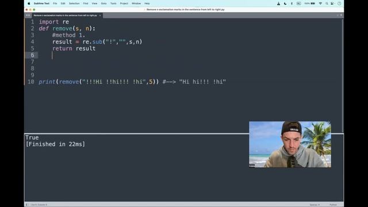This screenshot has height=207, width=368.
Task: Click the Bluetooth menu bar icon
Action: (292, 3)
